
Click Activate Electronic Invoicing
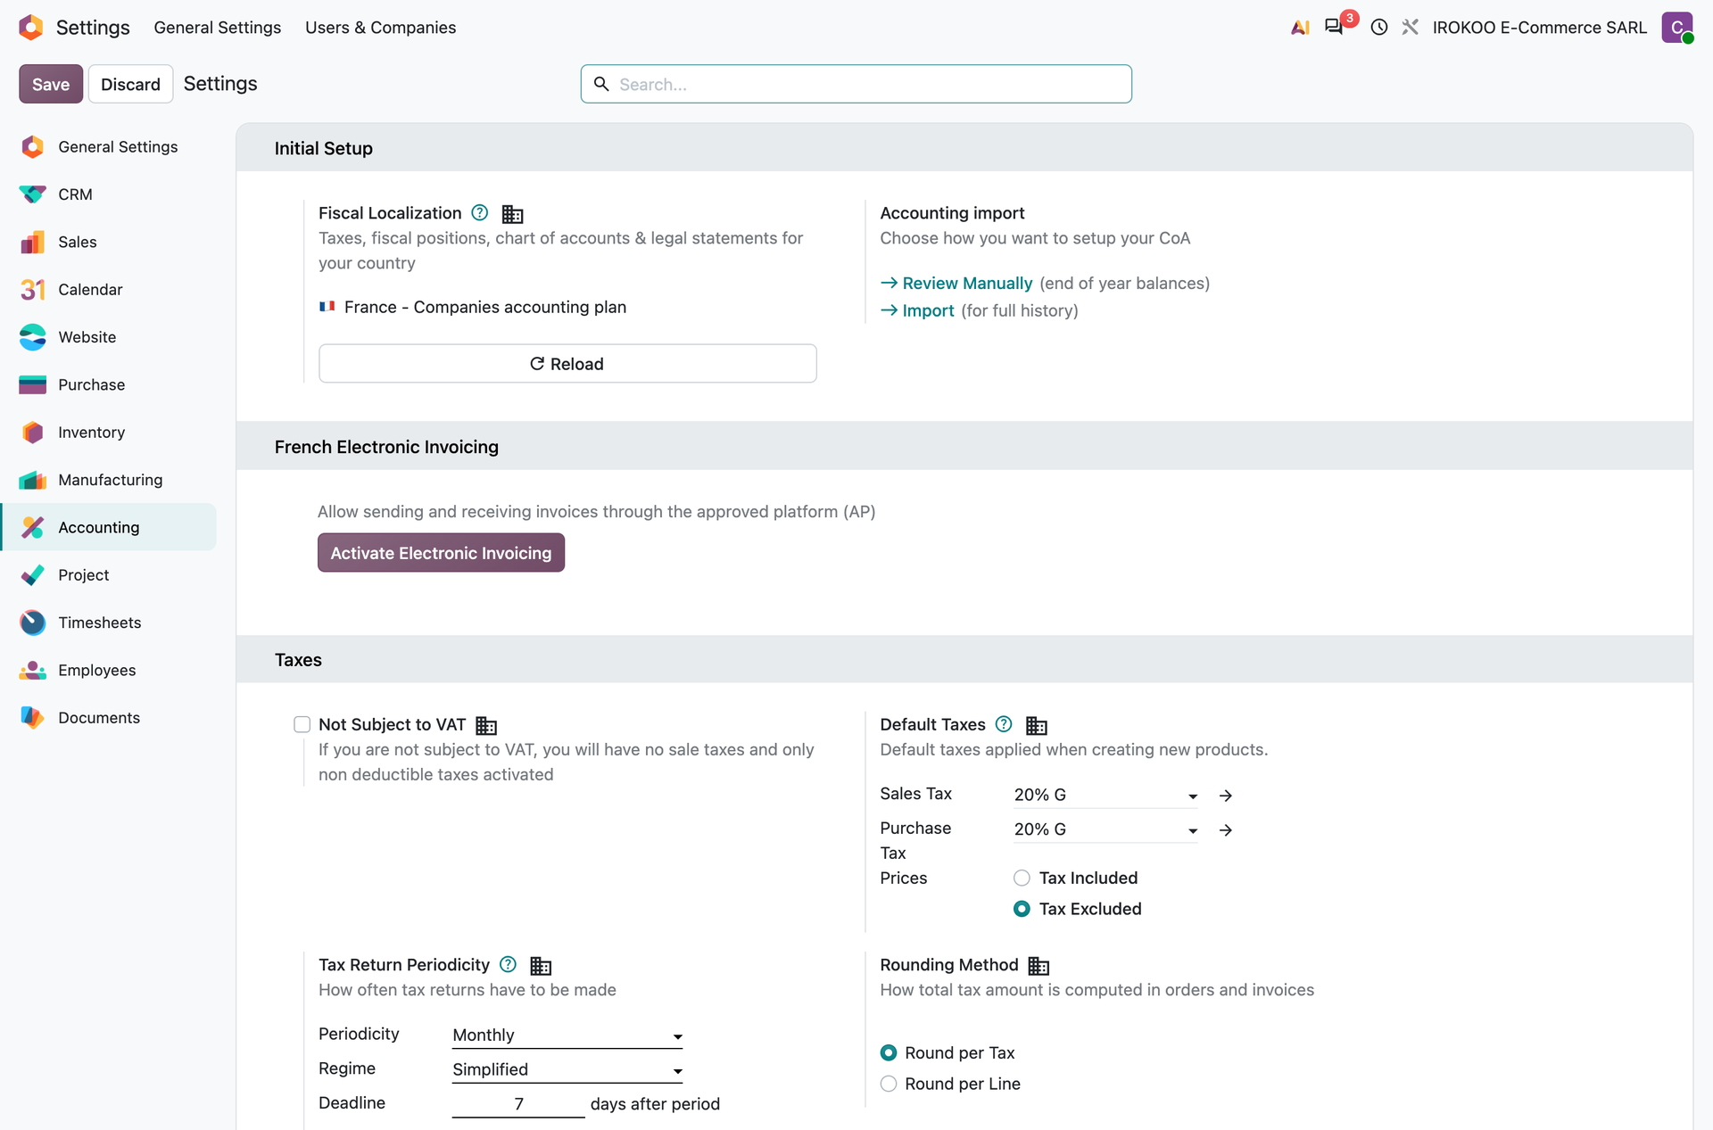(x=441, y=553)
